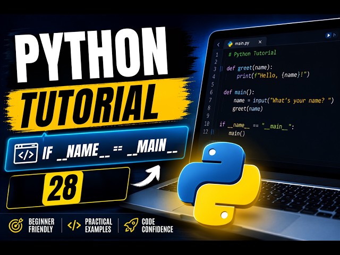Click line number 10 in the gutter
Viewport: 340px width, 255px height.
click(x=207, y=124)
